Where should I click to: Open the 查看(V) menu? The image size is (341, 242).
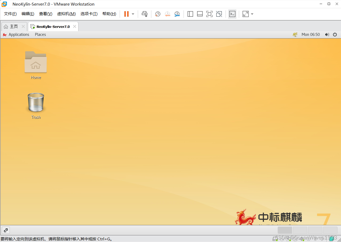coord(46,14)
